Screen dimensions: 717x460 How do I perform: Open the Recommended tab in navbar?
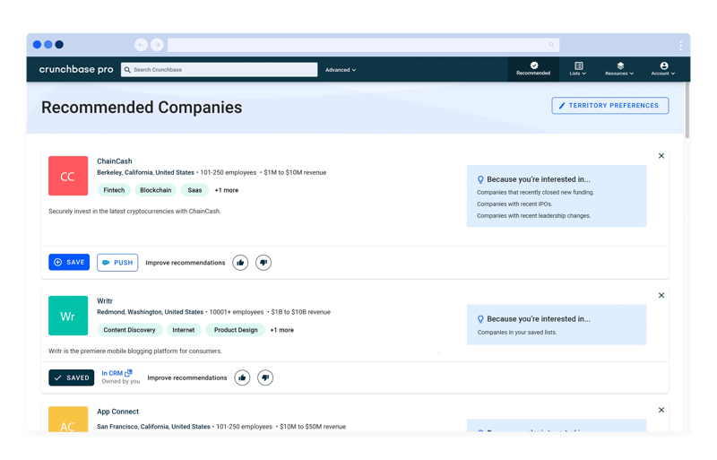[533, 69]
